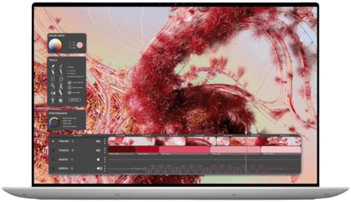The image size is (351, 202).
Task: Toggle the top checkbox in Tools panel
Action: click(x=70, y=83)
